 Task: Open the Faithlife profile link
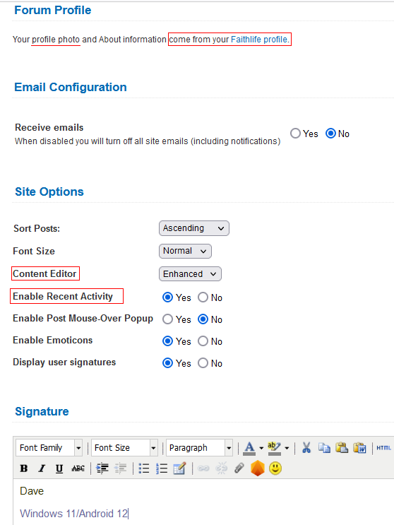pyautogui.click(x=259, y=40)
